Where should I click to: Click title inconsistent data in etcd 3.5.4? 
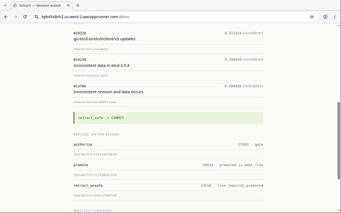pos(102,66)
